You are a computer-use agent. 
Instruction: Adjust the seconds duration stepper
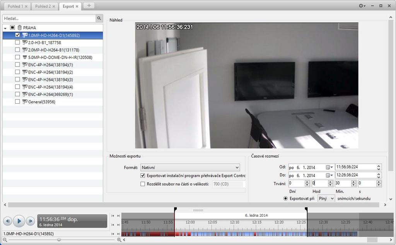(379, 183)
